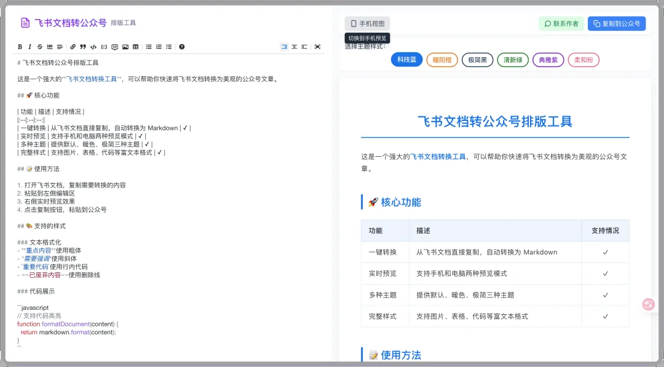Add an unordered list from the toolbar
Screen dimensions: 664x367
148,47
